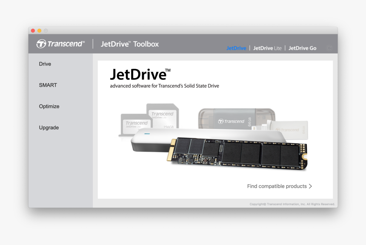The height and width of the screenshot is (245, 366).
Task: Minimize the window with yellow button
Action: (x=39, y=31)
